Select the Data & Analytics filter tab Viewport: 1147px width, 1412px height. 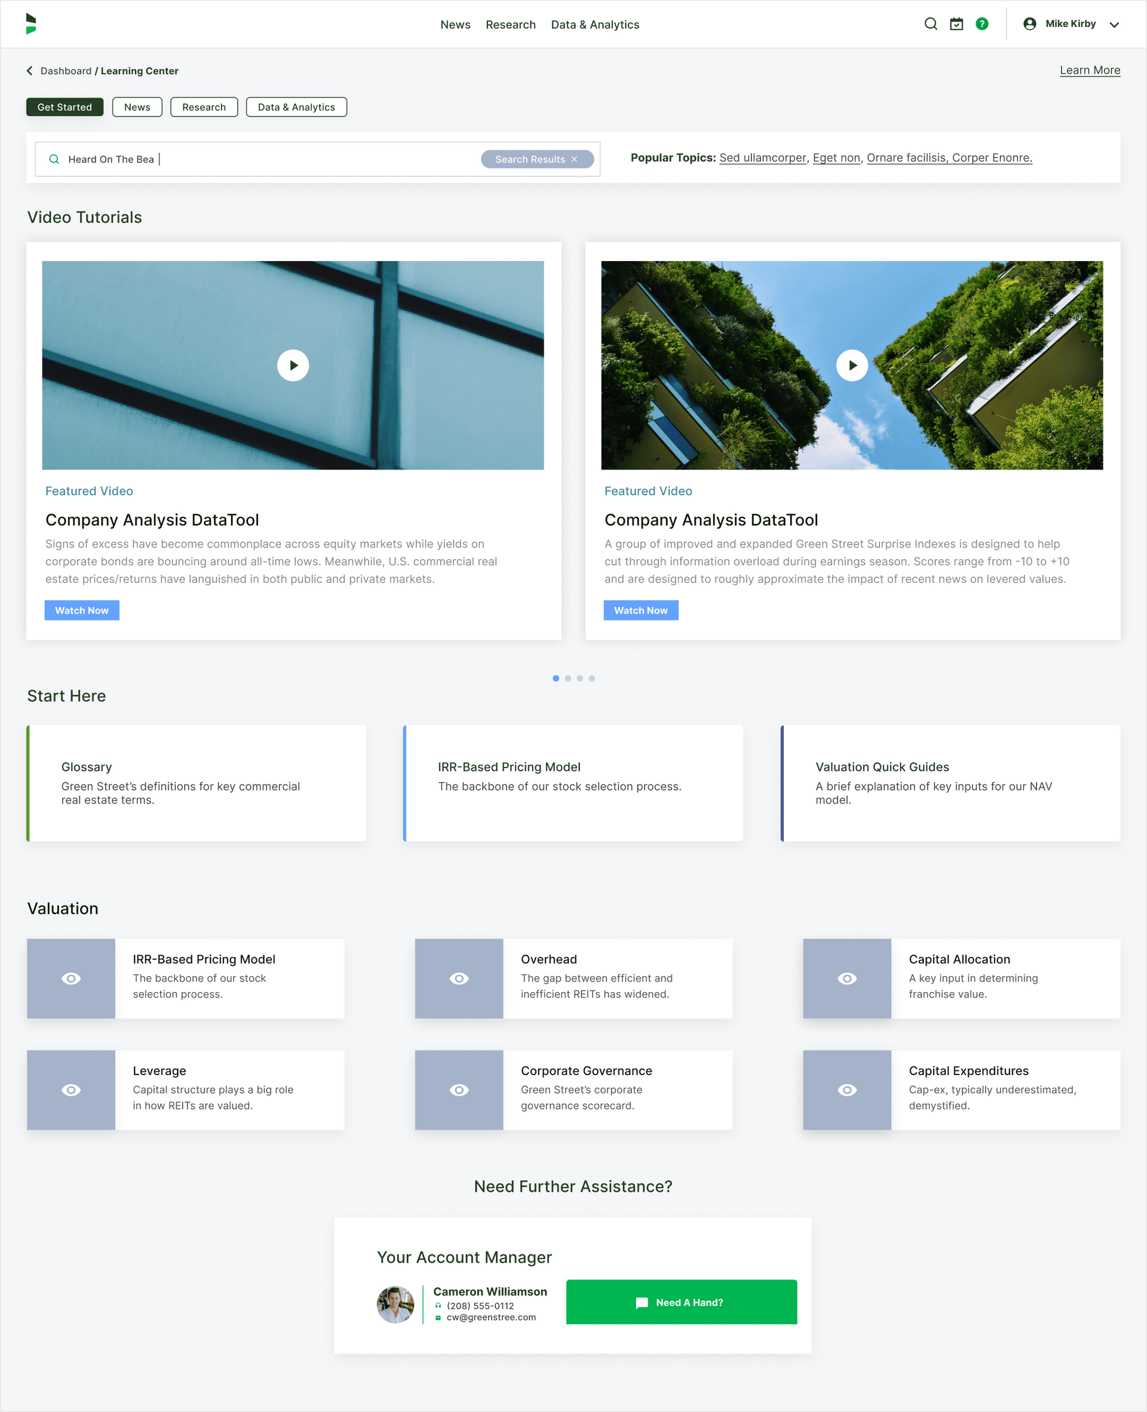296,107
